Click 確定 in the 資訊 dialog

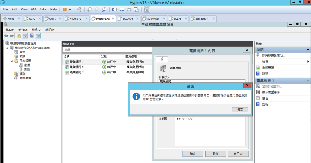[240, 109]
